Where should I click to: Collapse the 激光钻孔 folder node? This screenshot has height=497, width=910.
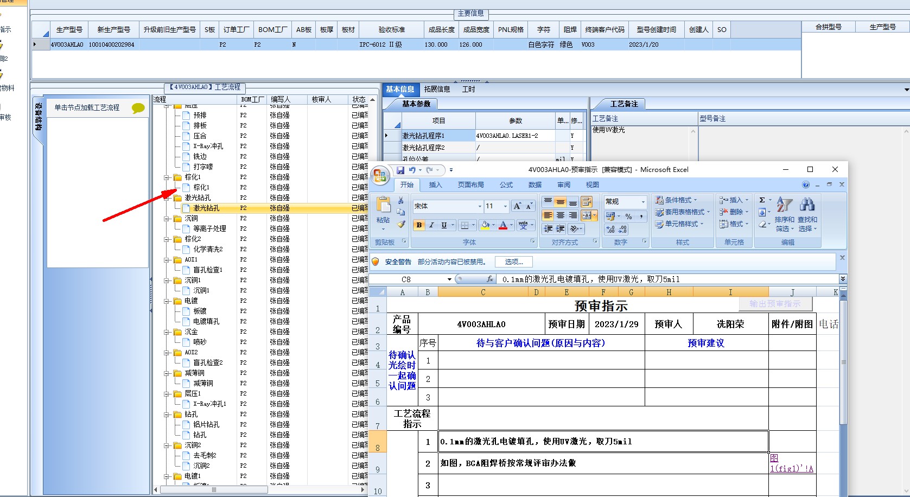[168, 198]
